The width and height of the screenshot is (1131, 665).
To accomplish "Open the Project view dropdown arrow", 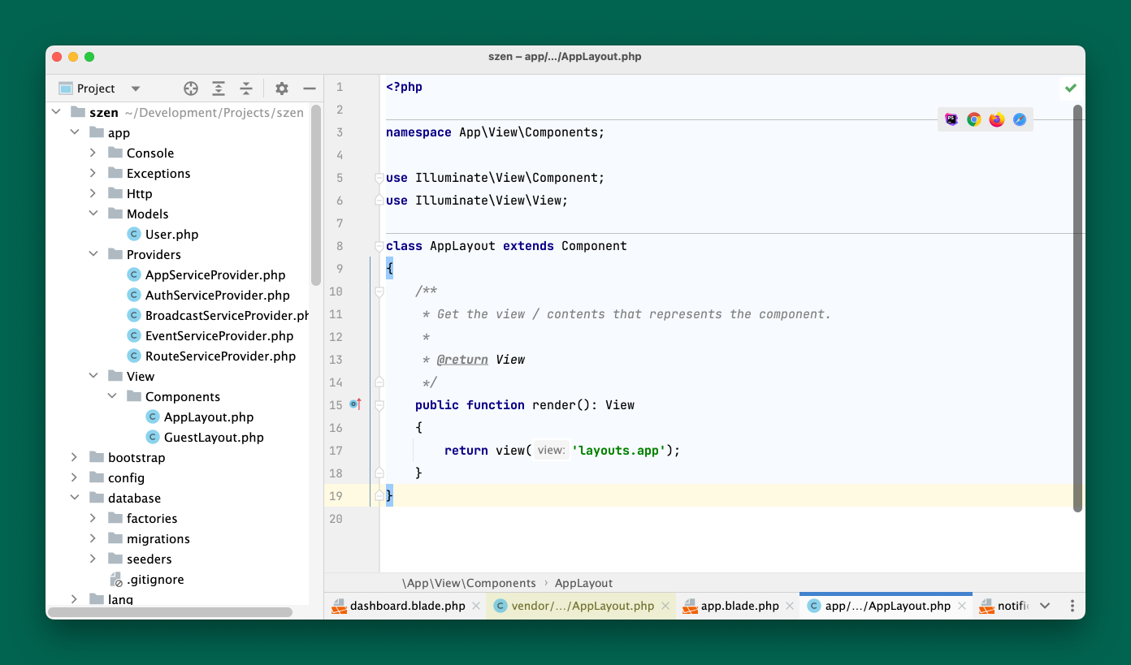I will pyautogui.click(x=136, y=89).
